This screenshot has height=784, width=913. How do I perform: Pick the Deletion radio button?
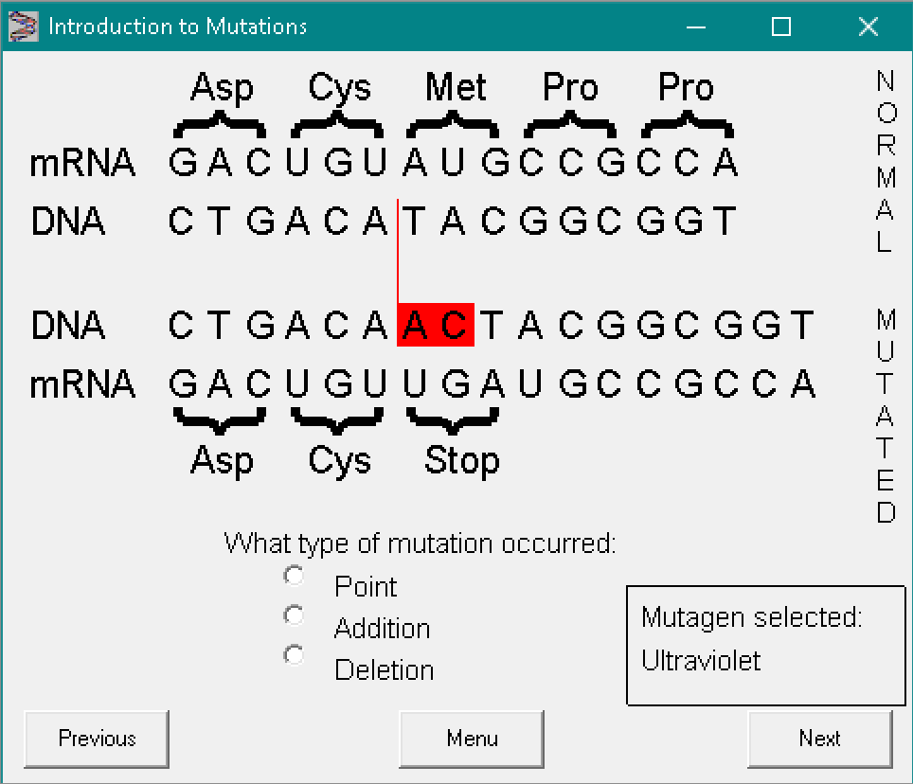point(295,655)
